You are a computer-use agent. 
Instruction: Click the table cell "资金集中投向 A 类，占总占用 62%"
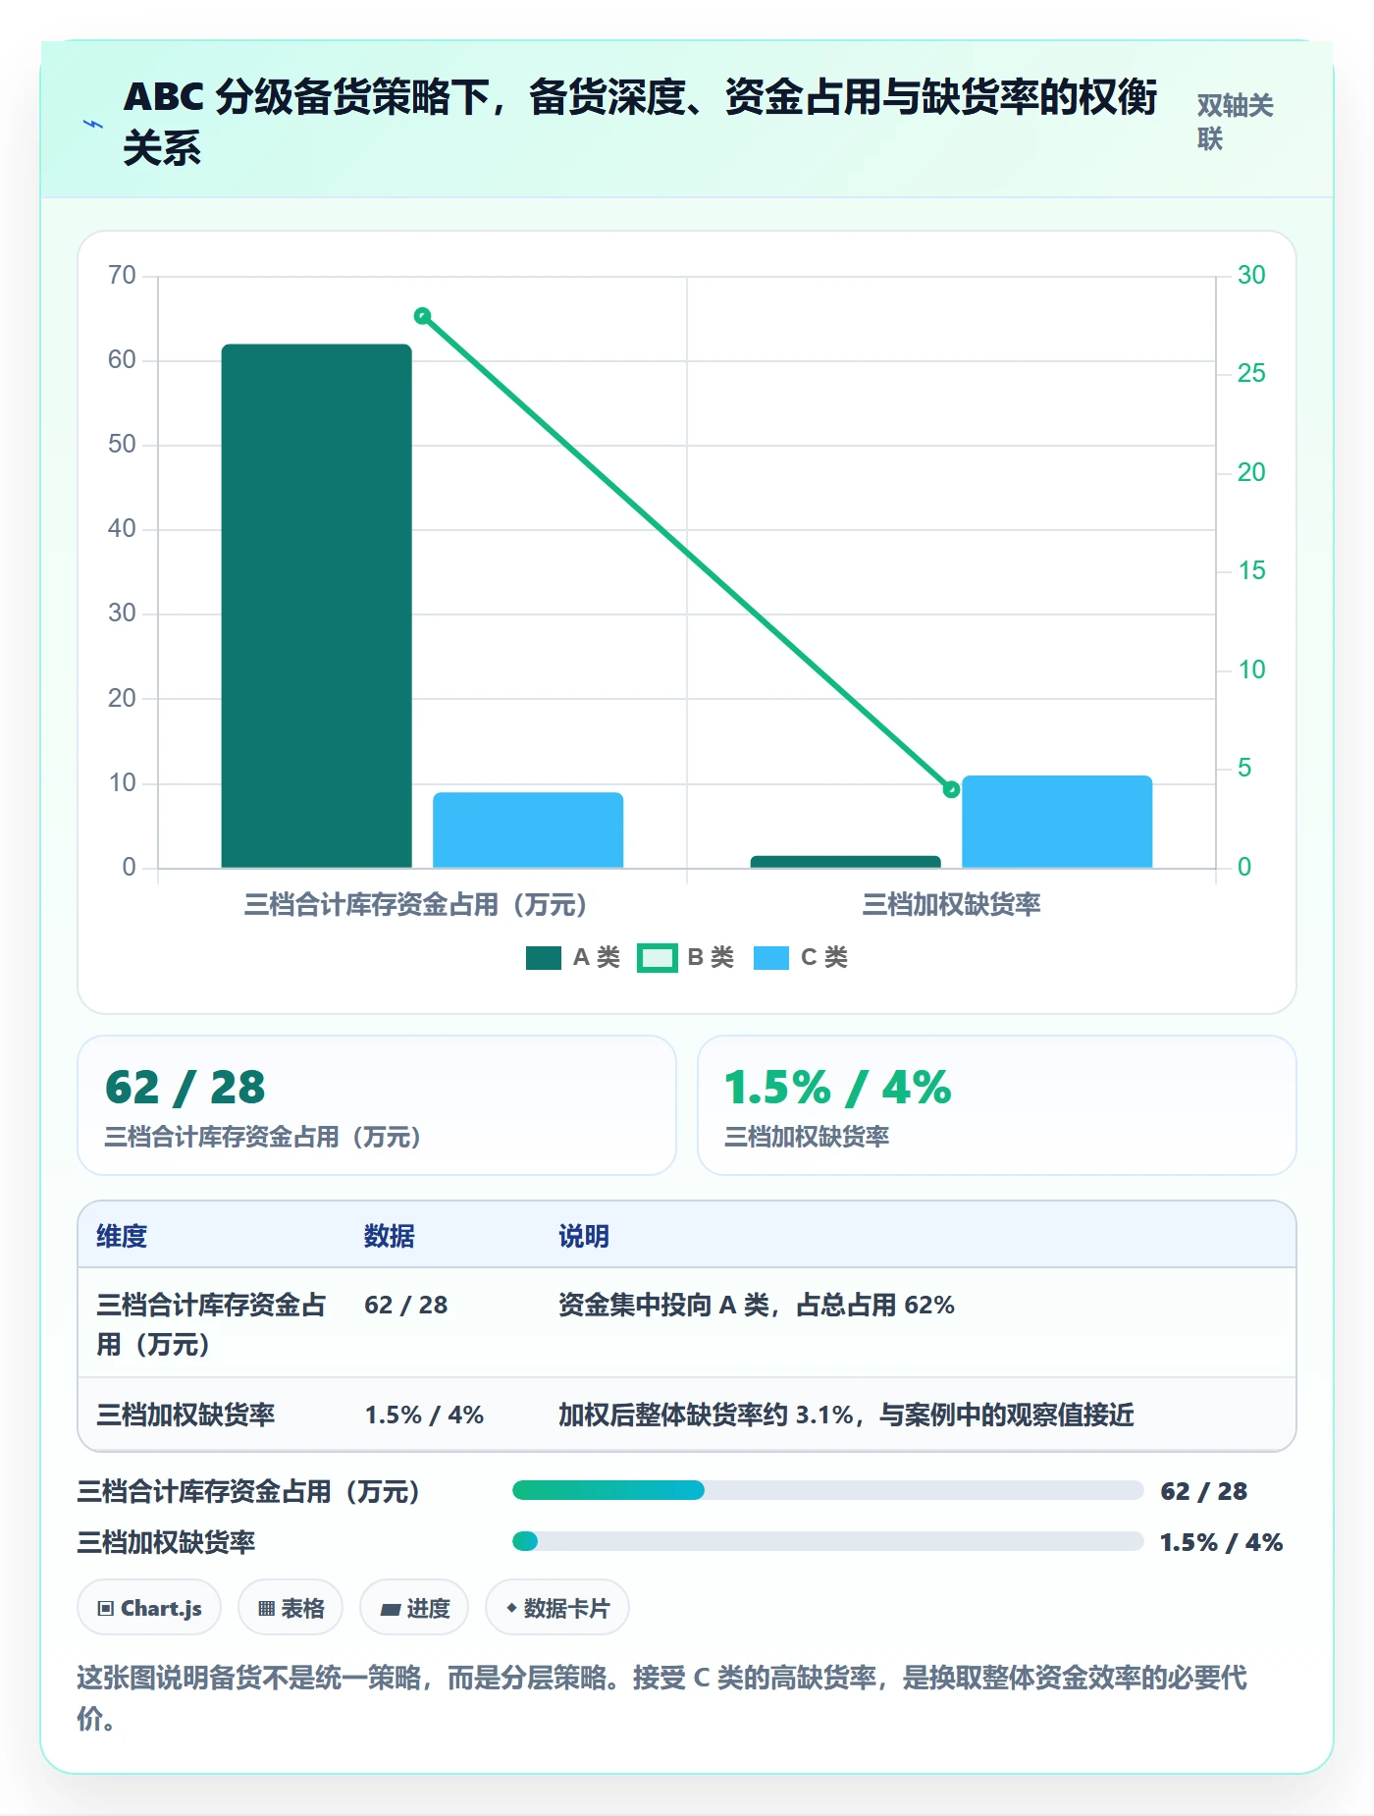pos(757,1305)
